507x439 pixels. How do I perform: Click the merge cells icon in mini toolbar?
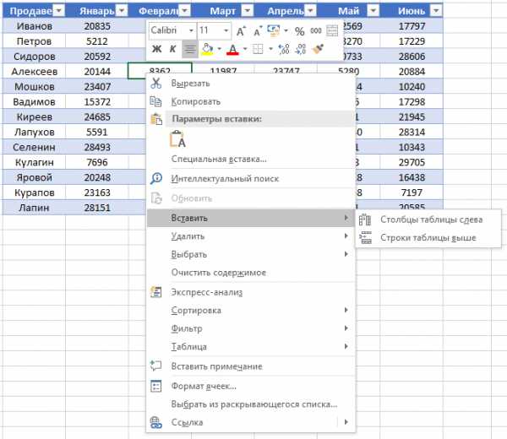(332, 30)
